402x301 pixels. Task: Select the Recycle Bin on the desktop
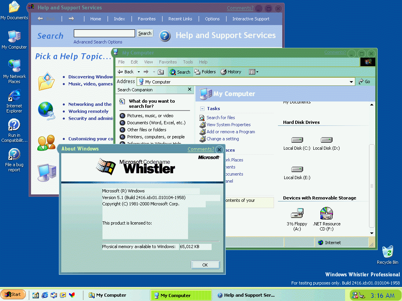[387, 255]
